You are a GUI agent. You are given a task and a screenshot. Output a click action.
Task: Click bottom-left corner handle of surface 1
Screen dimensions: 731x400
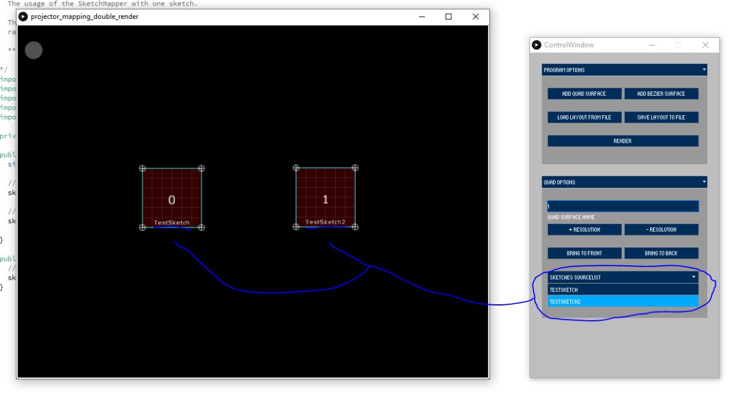coord(296,227)
